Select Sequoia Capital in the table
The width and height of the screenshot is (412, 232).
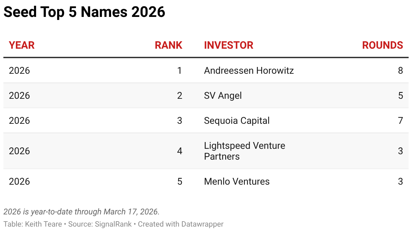click(237, 121)
